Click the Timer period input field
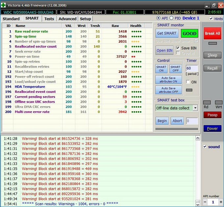Viewport: 224px width, 207px height. coord(192,69)
